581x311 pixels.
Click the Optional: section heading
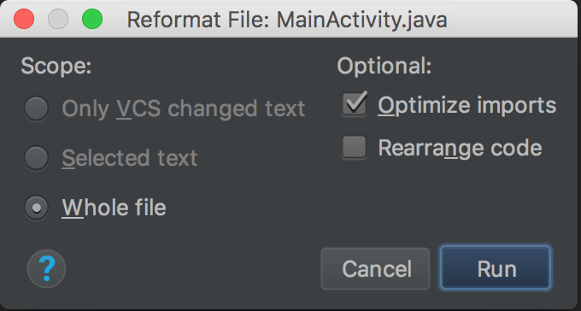pyautogui.click(x=384, y=67)
